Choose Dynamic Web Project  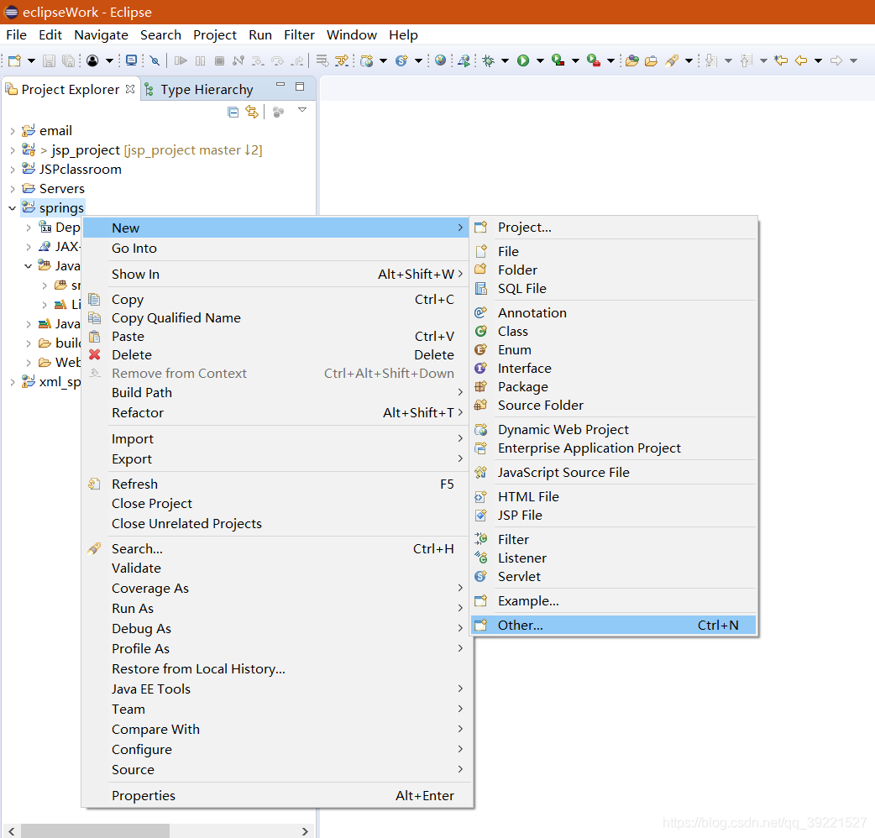614,429
